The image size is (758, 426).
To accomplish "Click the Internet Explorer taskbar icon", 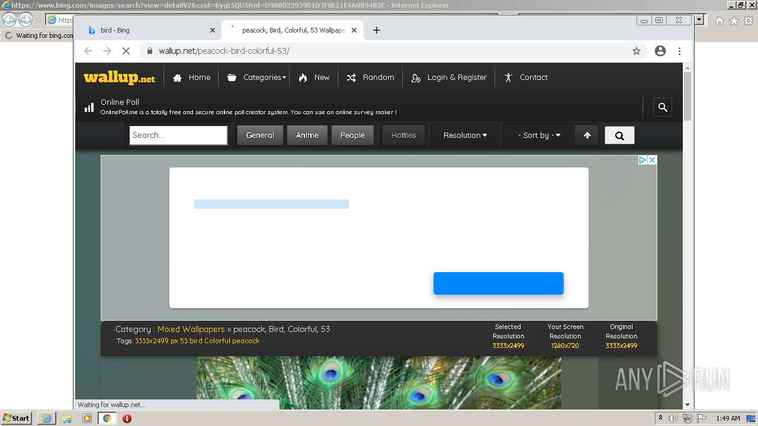I will tap(47, 418).
